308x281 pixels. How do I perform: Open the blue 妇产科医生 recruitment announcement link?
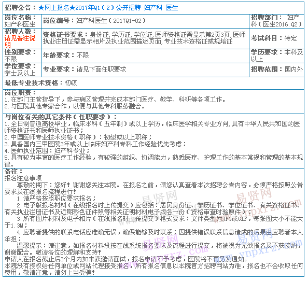pos(108,8)
